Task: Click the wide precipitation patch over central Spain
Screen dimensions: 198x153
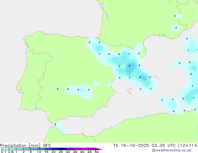Action: pos(79,91)
